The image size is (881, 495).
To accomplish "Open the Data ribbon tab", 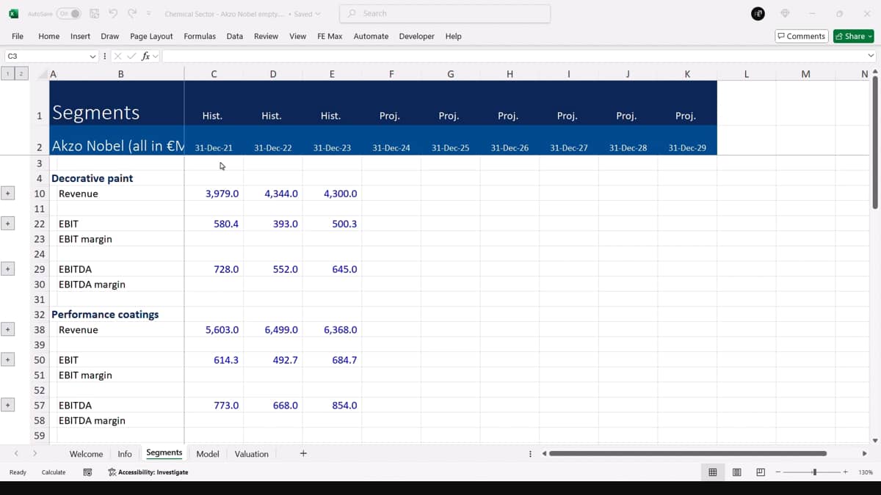I will coord(235,36).
